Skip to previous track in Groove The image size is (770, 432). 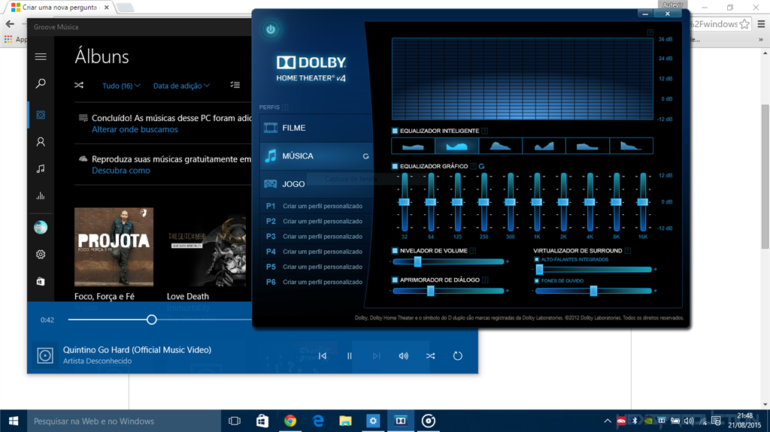point(323,356)
